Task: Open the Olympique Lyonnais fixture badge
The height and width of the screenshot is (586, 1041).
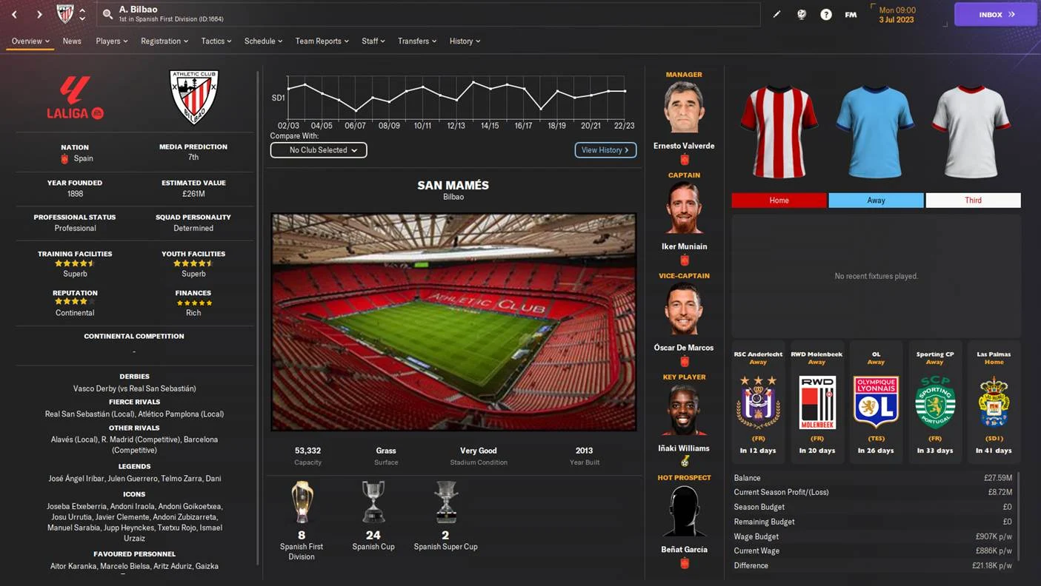Action: coord(876,402)
